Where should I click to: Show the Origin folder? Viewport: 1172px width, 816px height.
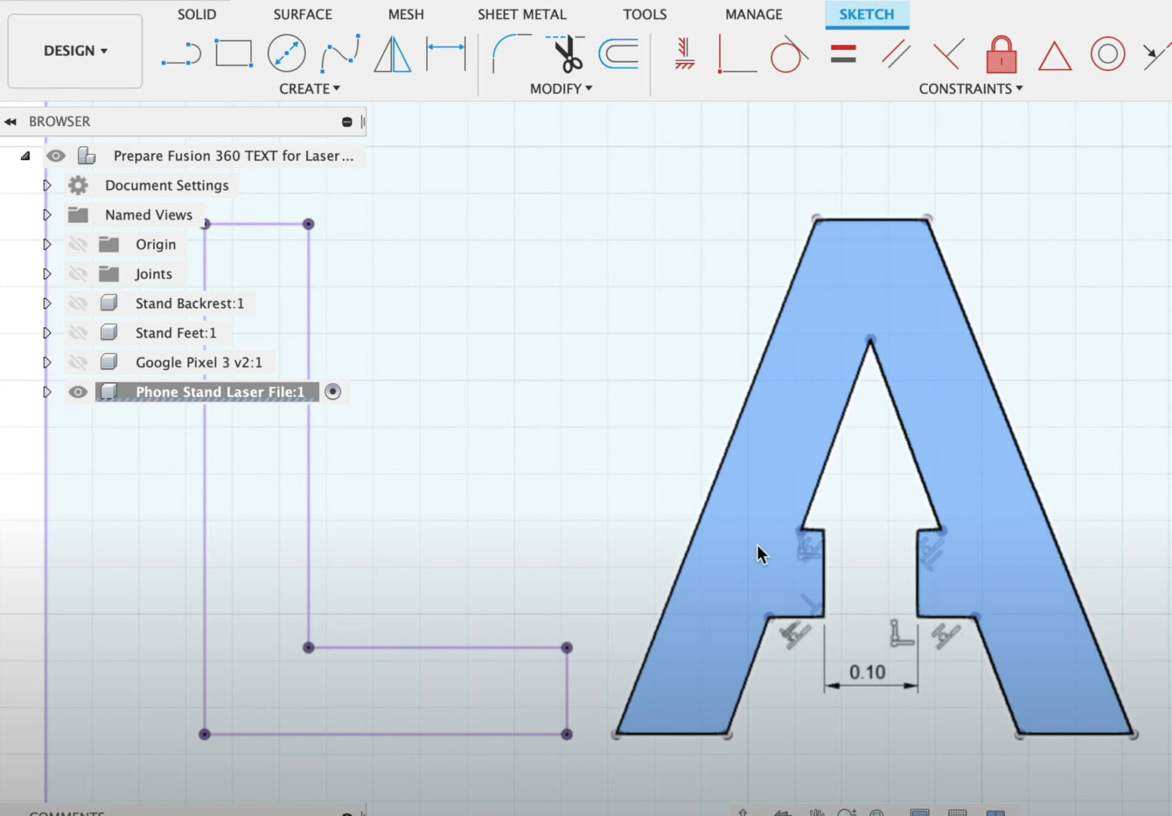coord(79,244)
